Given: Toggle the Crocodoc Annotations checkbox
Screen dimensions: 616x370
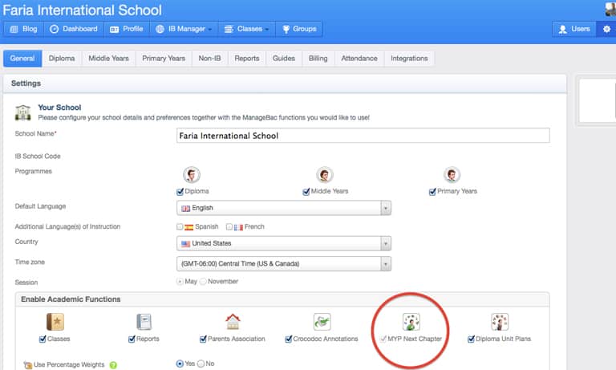Looking at the screenshot, I should coord(289,339).
